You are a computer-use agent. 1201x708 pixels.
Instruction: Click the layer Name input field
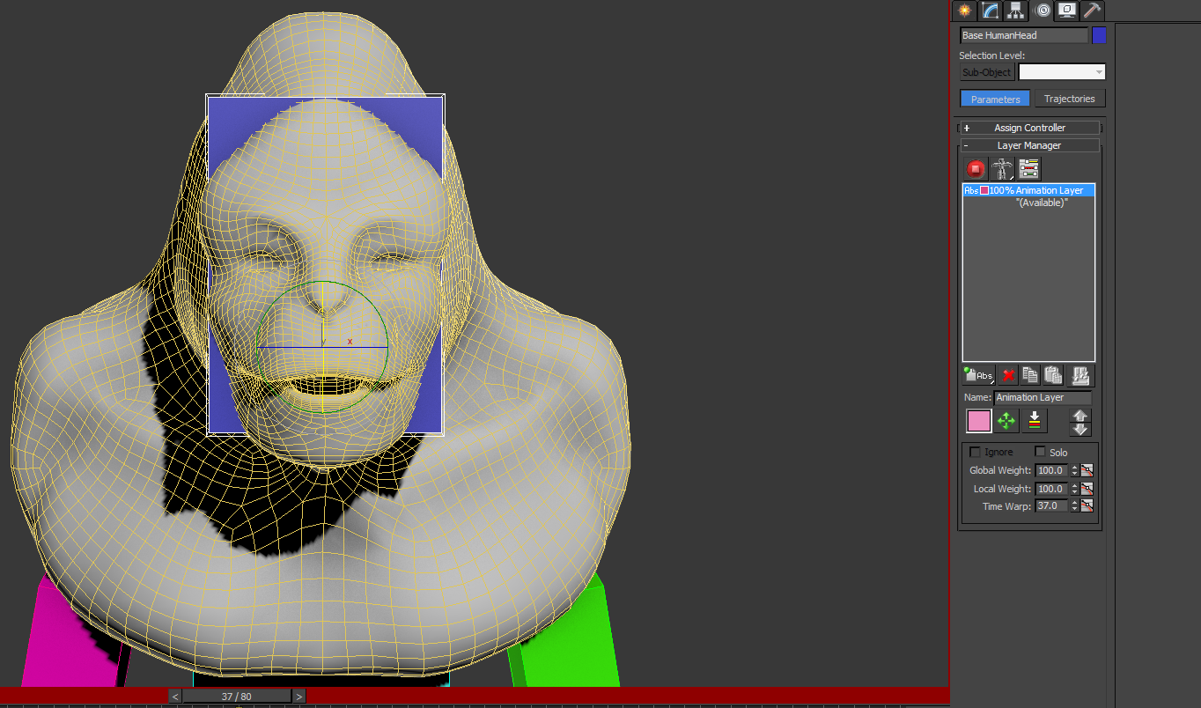tap(1043, 397)
